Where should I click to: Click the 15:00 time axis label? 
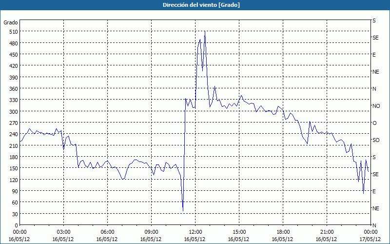(239, 232)
